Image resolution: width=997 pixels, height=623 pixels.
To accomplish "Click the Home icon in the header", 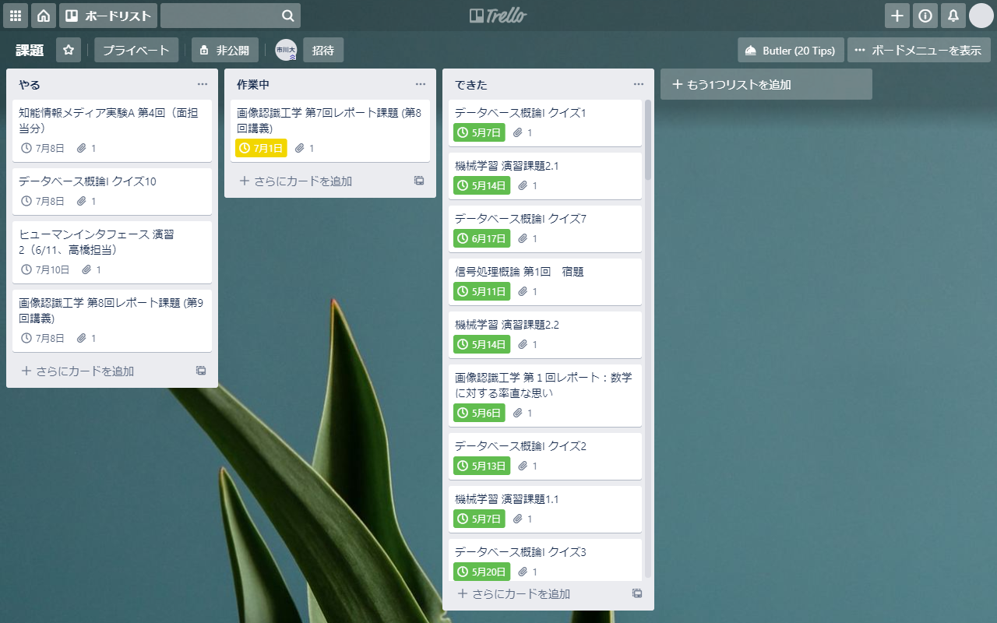I will pyautogui.click(x=43, y=15).
